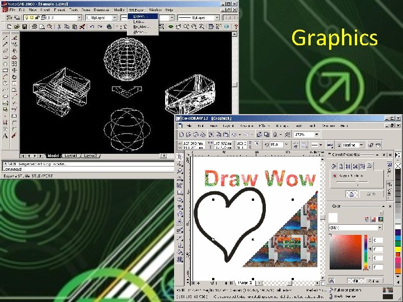The width and height of the screenshot is (403, 302).
Task: Click New drawing icon in AutoCAD toolbar
Action: pos(10,26)
